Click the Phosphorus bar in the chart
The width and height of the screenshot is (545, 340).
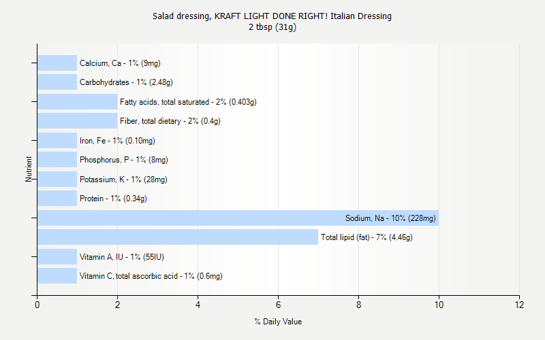pyautogui.click(x=57, y=160)
